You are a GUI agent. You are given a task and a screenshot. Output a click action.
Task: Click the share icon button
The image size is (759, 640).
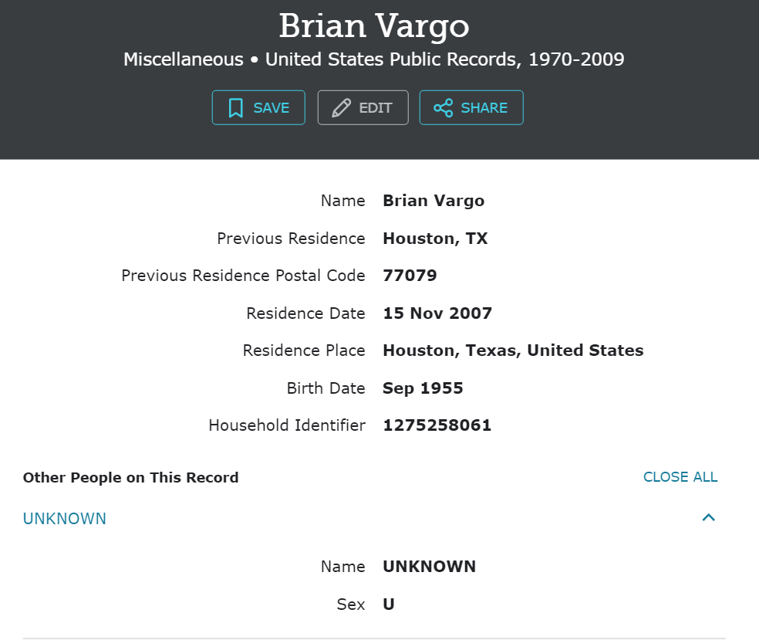[x=444, y=108]
